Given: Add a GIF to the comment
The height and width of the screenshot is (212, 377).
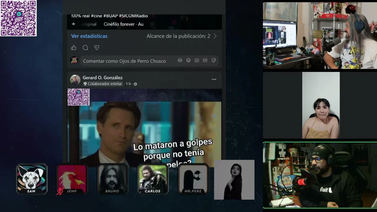Looking at the screenshot, I should click(x=205, y=60).
